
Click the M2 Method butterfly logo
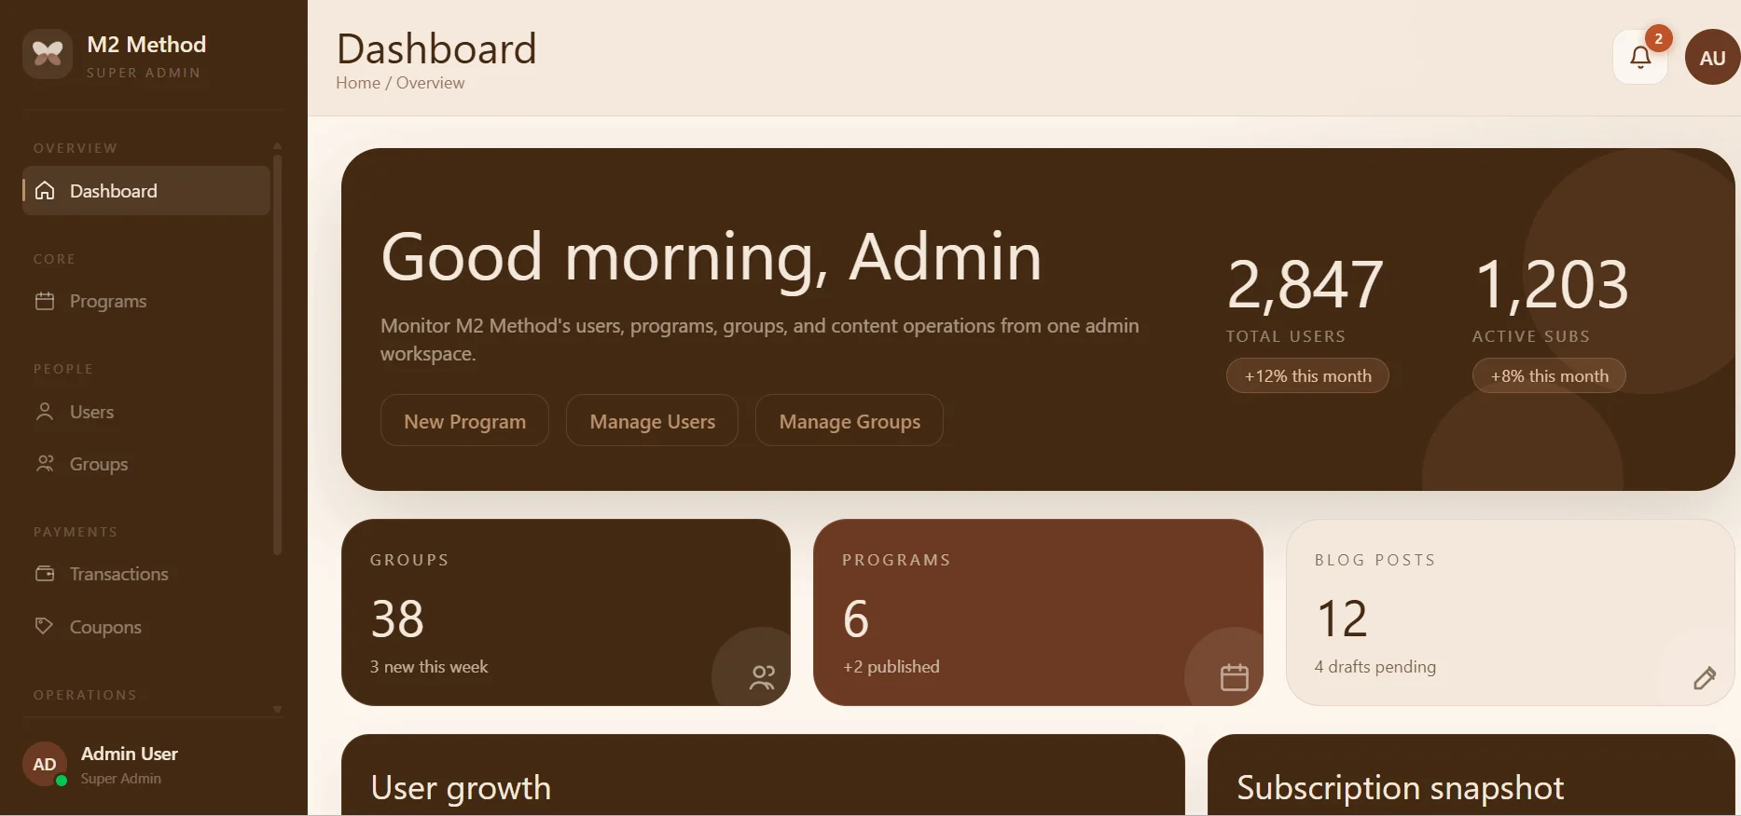point(48,54)
